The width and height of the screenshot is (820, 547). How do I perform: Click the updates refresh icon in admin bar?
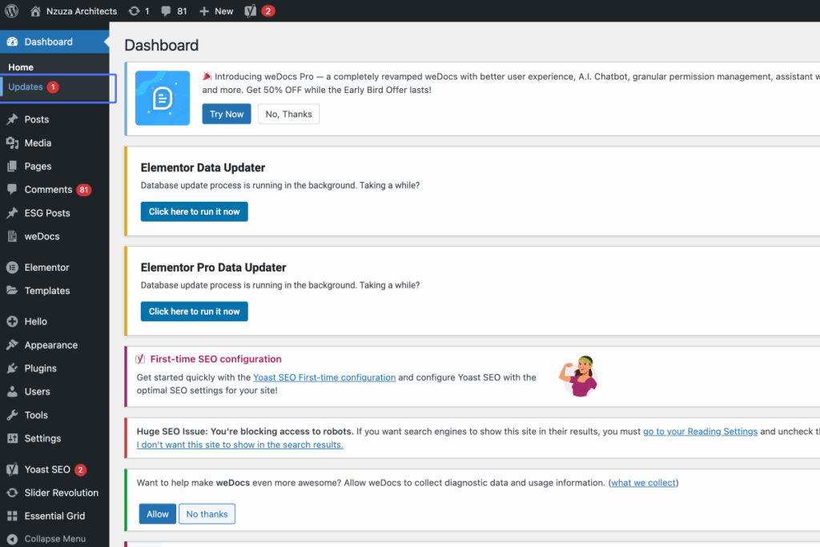point(134,11)
